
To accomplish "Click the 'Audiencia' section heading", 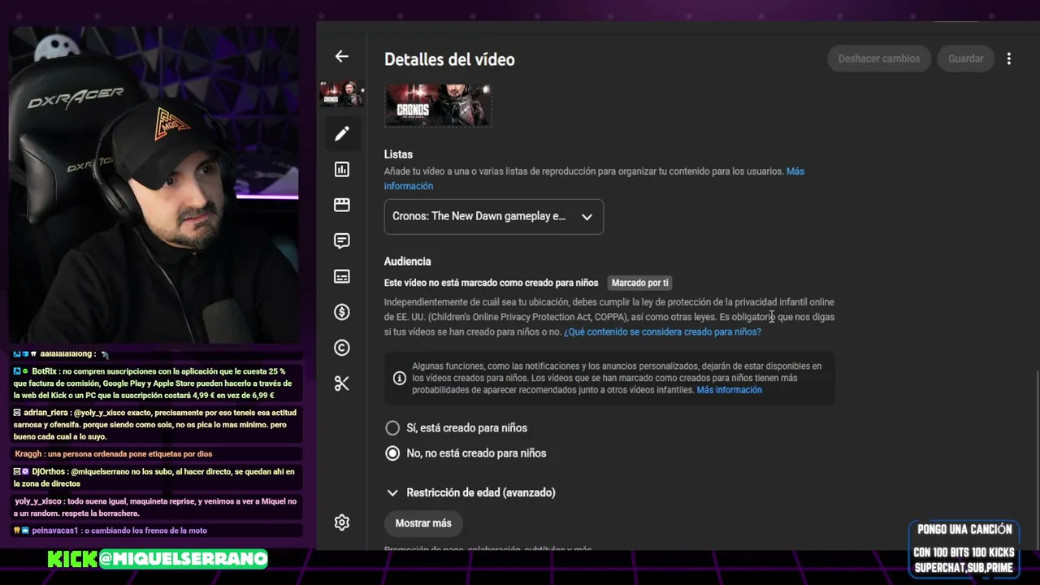I will (407, 262).
